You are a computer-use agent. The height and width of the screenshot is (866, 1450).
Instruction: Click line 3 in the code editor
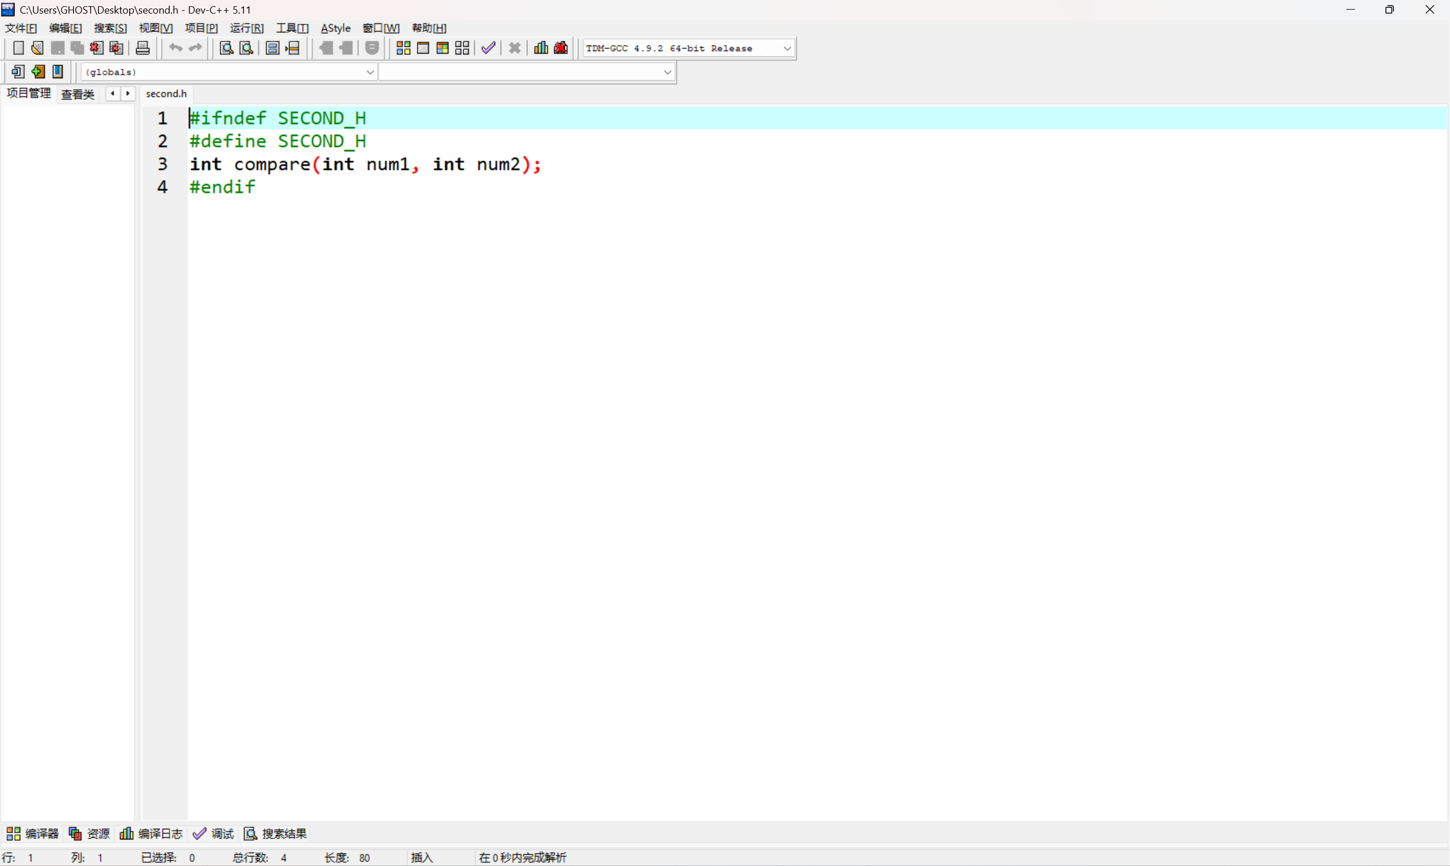click(x=365, y=165)
